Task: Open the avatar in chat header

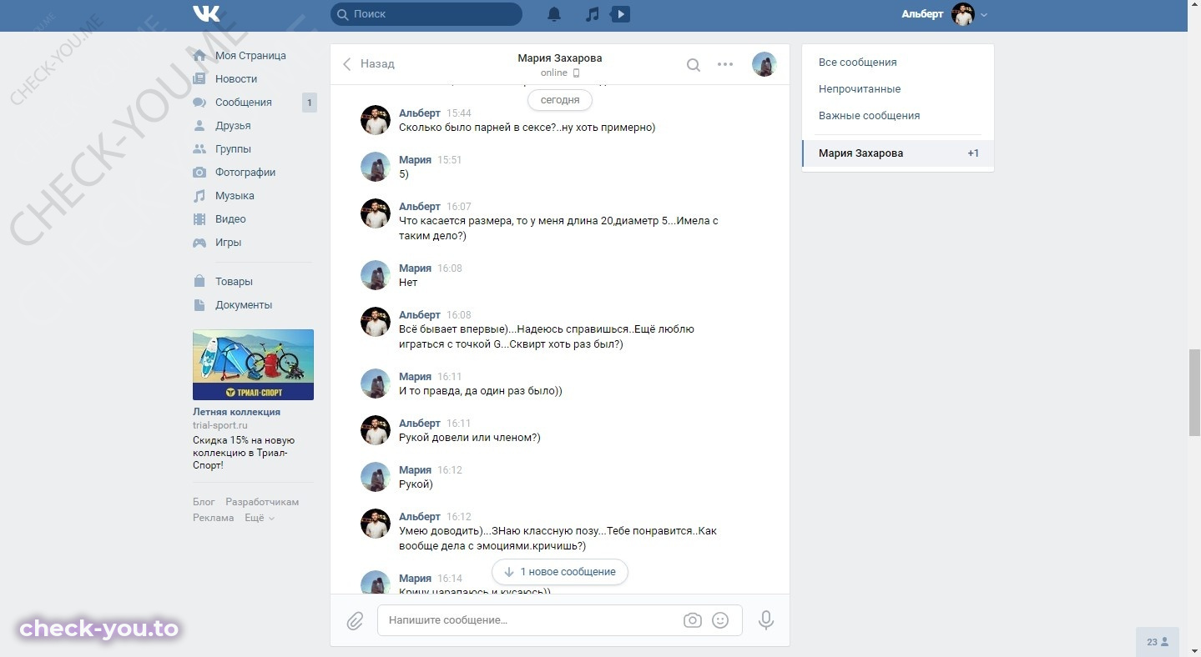Action: [765, 64]
